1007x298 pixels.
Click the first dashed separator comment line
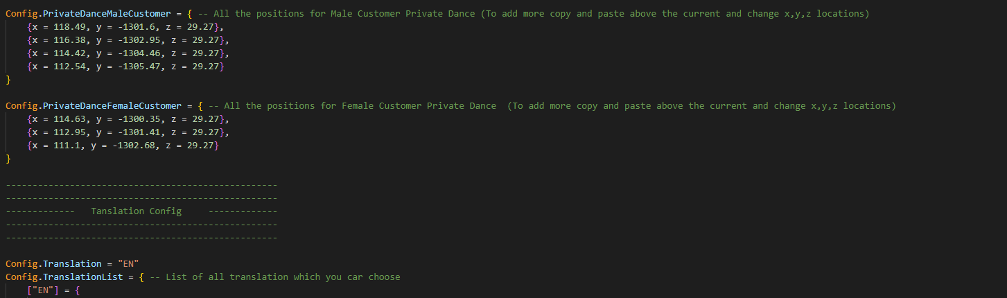click(x=141, y=185)
